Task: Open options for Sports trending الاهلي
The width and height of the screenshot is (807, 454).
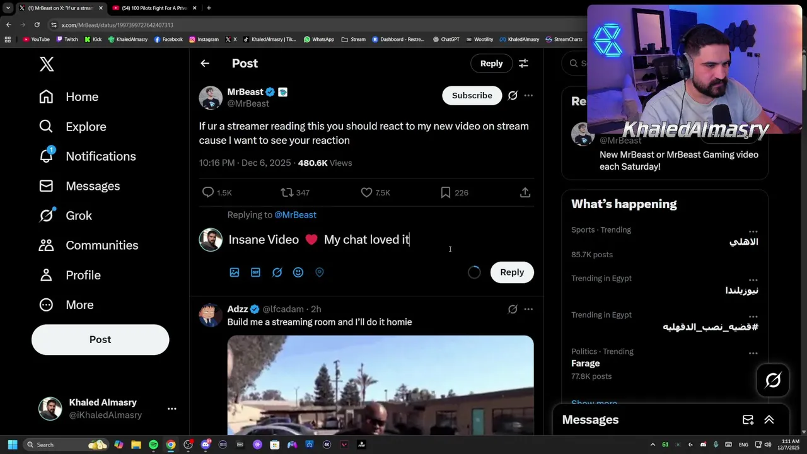Action: [x=753, y=231]
